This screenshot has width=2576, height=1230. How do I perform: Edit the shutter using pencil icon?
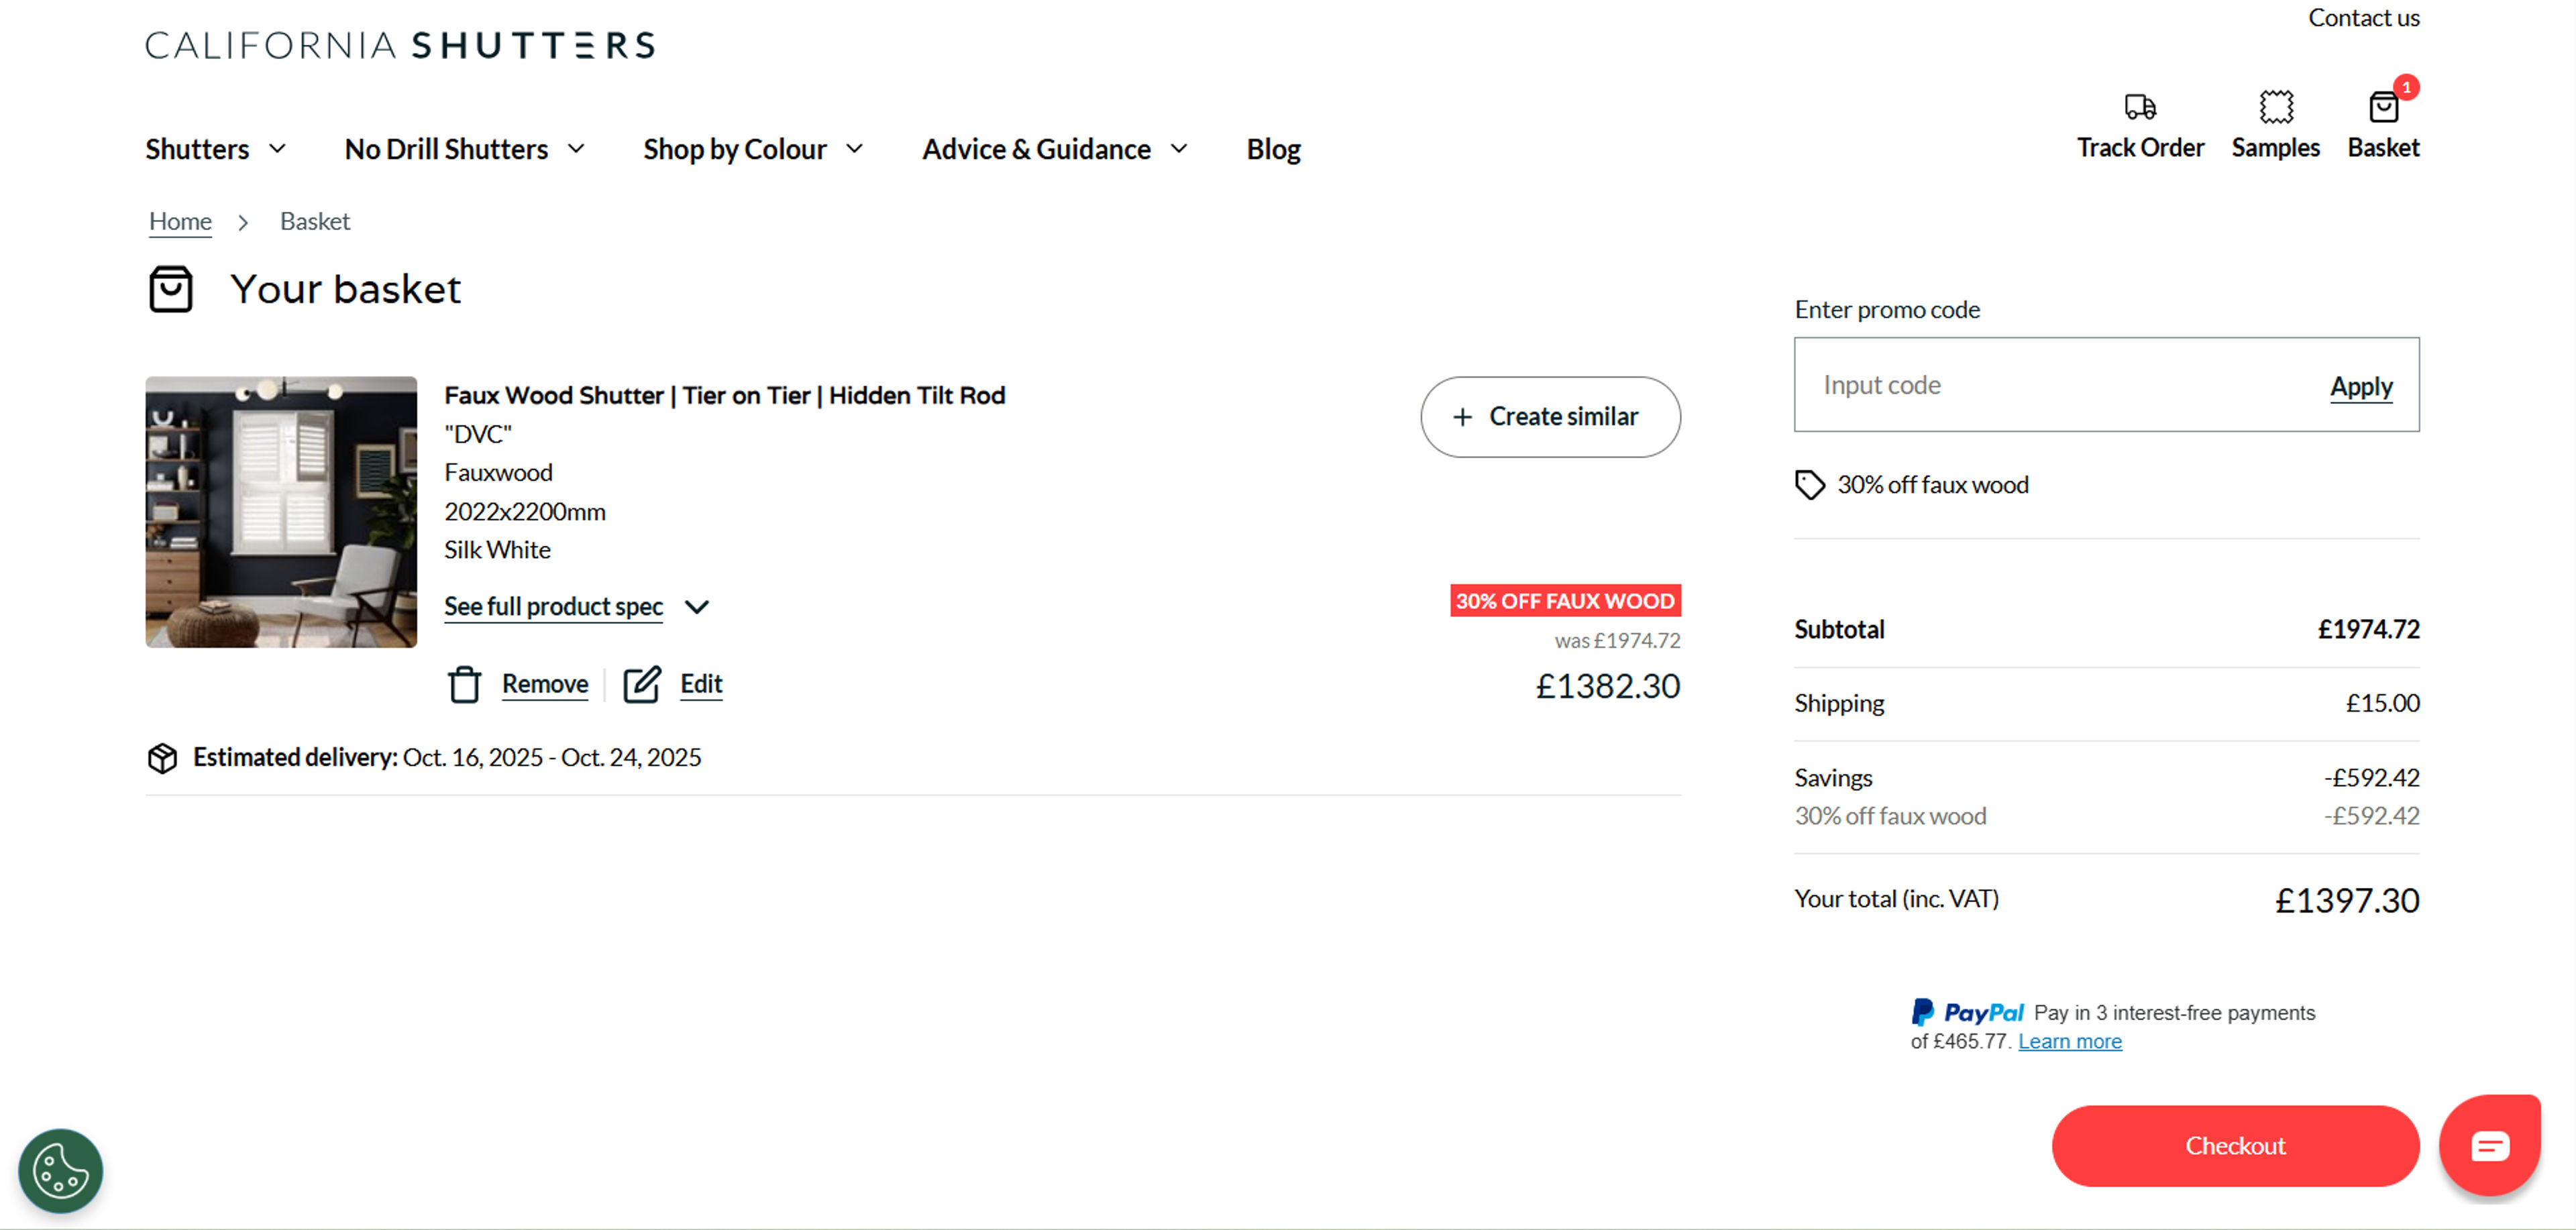click(642, 685)
